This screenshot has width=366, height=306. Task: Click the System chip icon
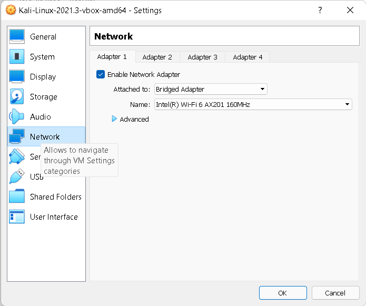tap(17, 56)
